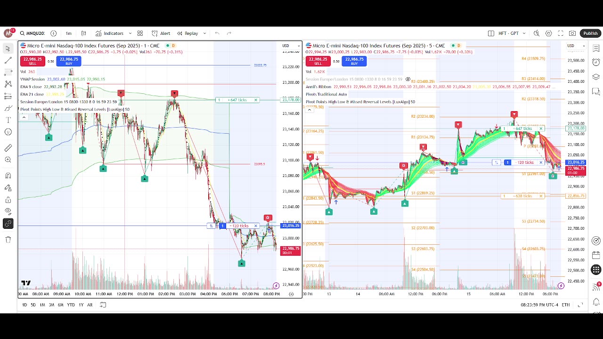Click the red SELL button on left chart

(32, 61)
